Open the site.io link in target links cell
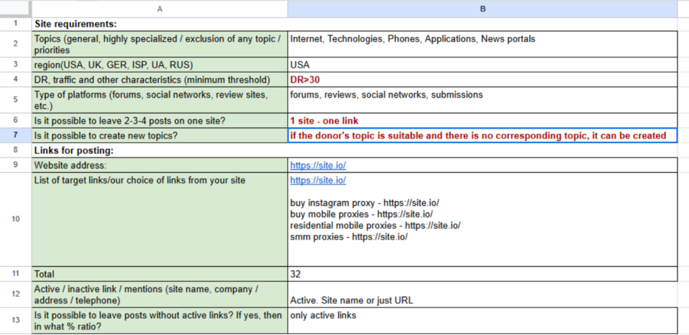 click(318, 180)
